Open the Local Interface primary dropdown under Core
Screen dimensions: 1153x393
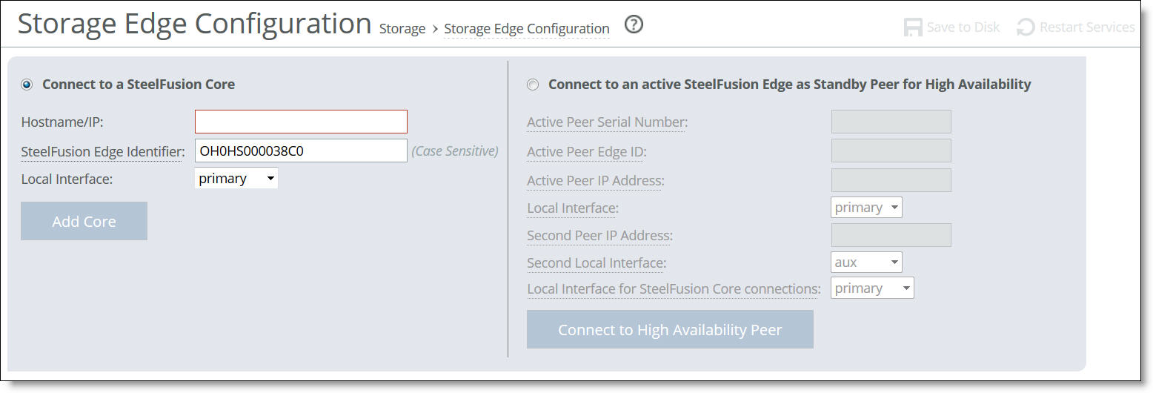(236, 179)
